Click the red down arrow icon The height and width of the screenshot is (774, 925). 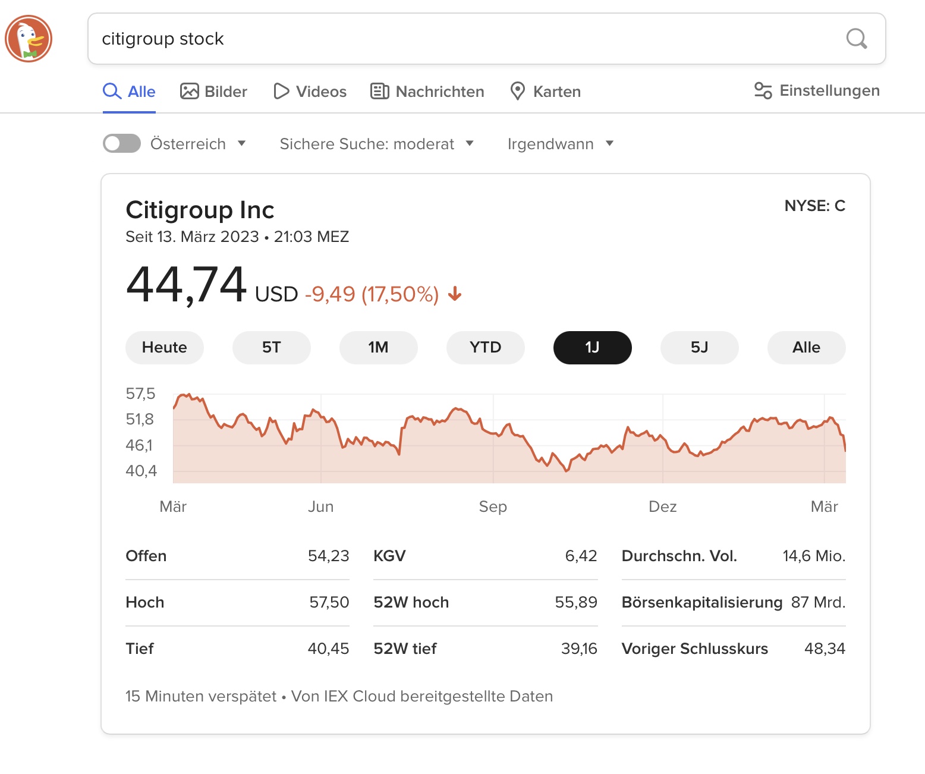455,294
